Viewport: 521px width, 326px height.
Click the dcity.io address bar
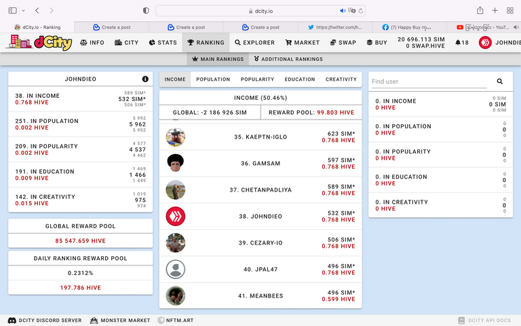[260, 11]
